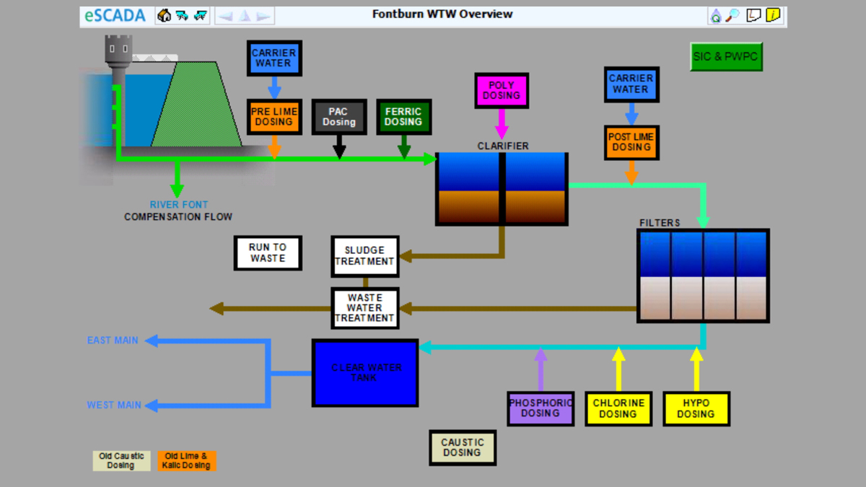
Task: Open the yellow information note icon
Action: (x=774, y=15)
